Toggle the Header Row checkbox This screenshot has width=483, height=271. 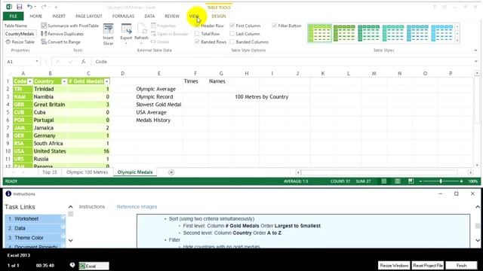(x=197, y=26)
